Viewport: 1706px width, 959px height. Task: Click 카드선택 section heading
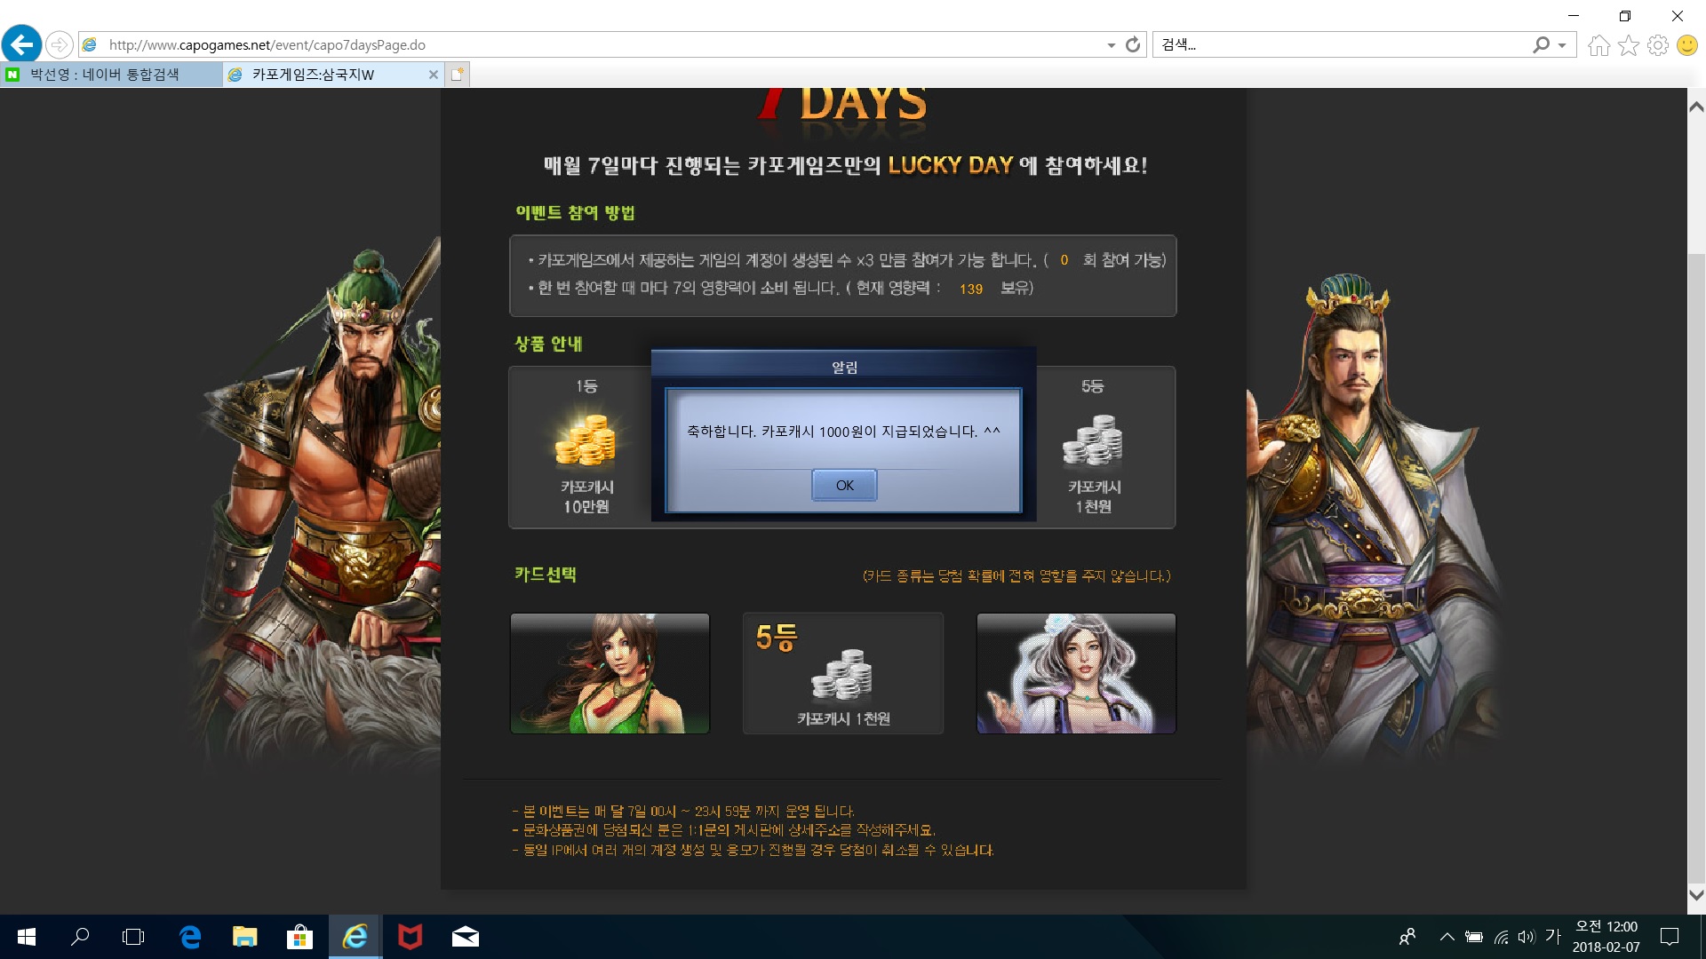coord(546,575)
